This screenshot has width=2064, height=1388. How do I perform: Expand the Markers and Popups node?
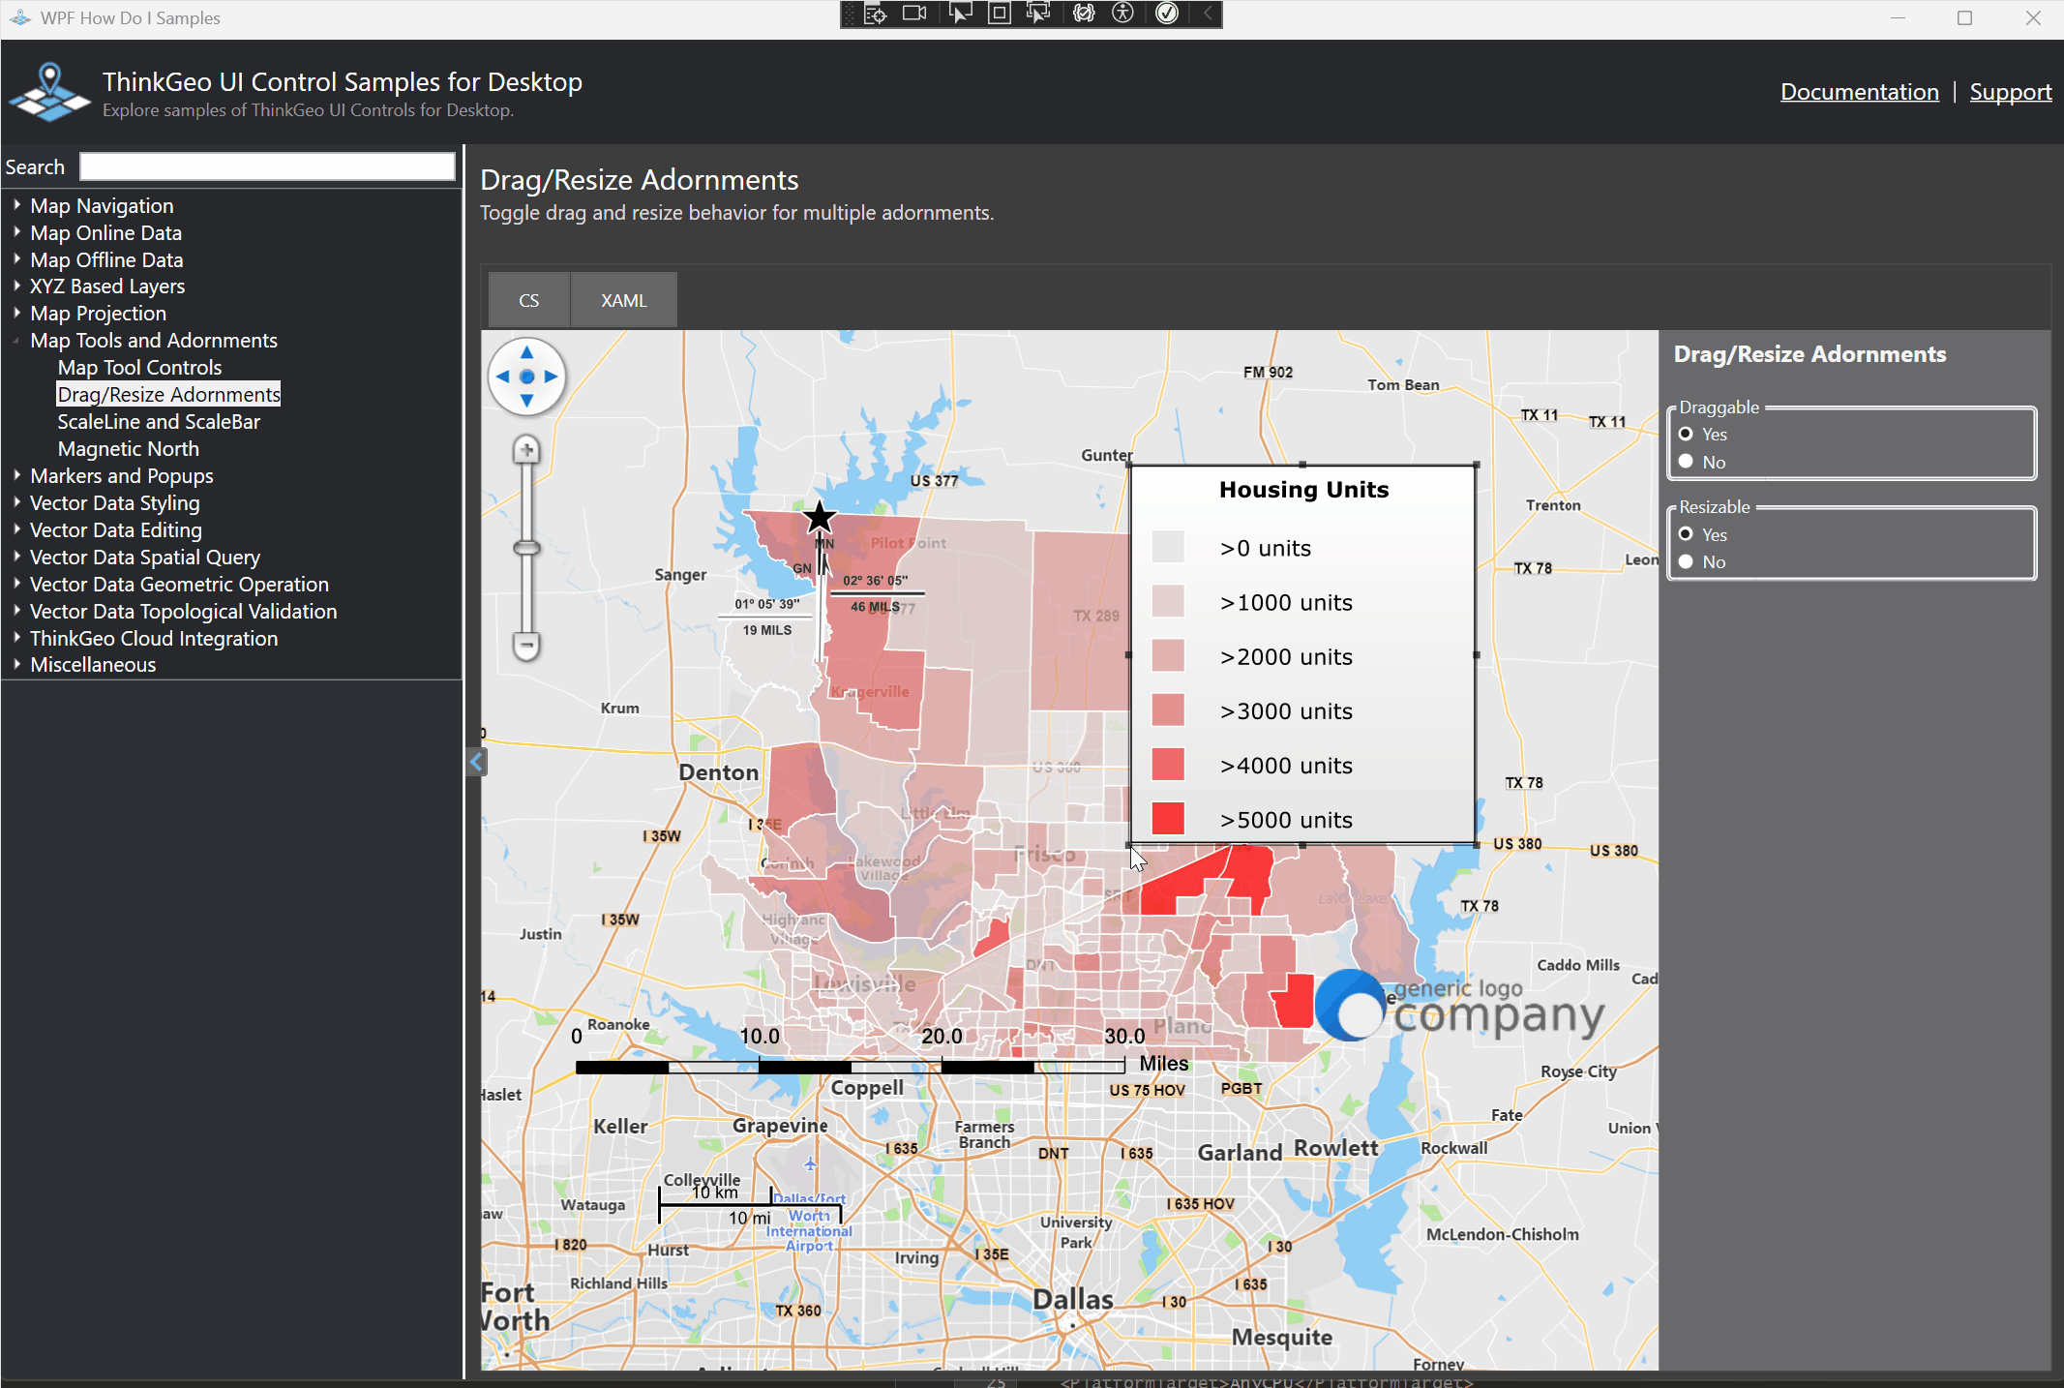16,475
